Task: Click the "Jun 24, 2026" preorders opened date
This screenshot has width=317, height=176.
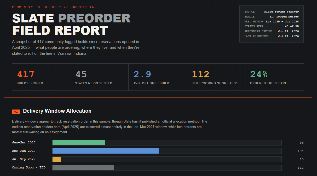Action: [x=289, y=31]
